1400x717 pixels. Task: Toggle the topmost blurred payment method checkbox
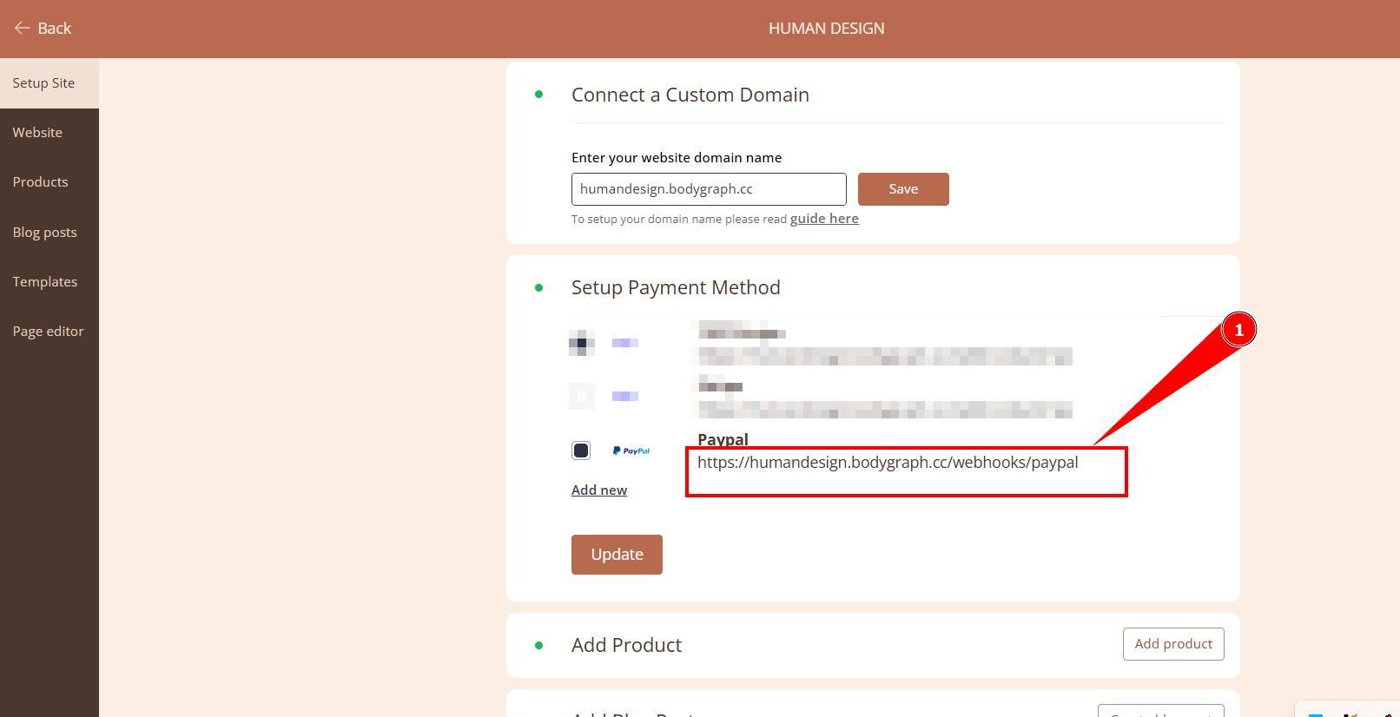[581, 343]
